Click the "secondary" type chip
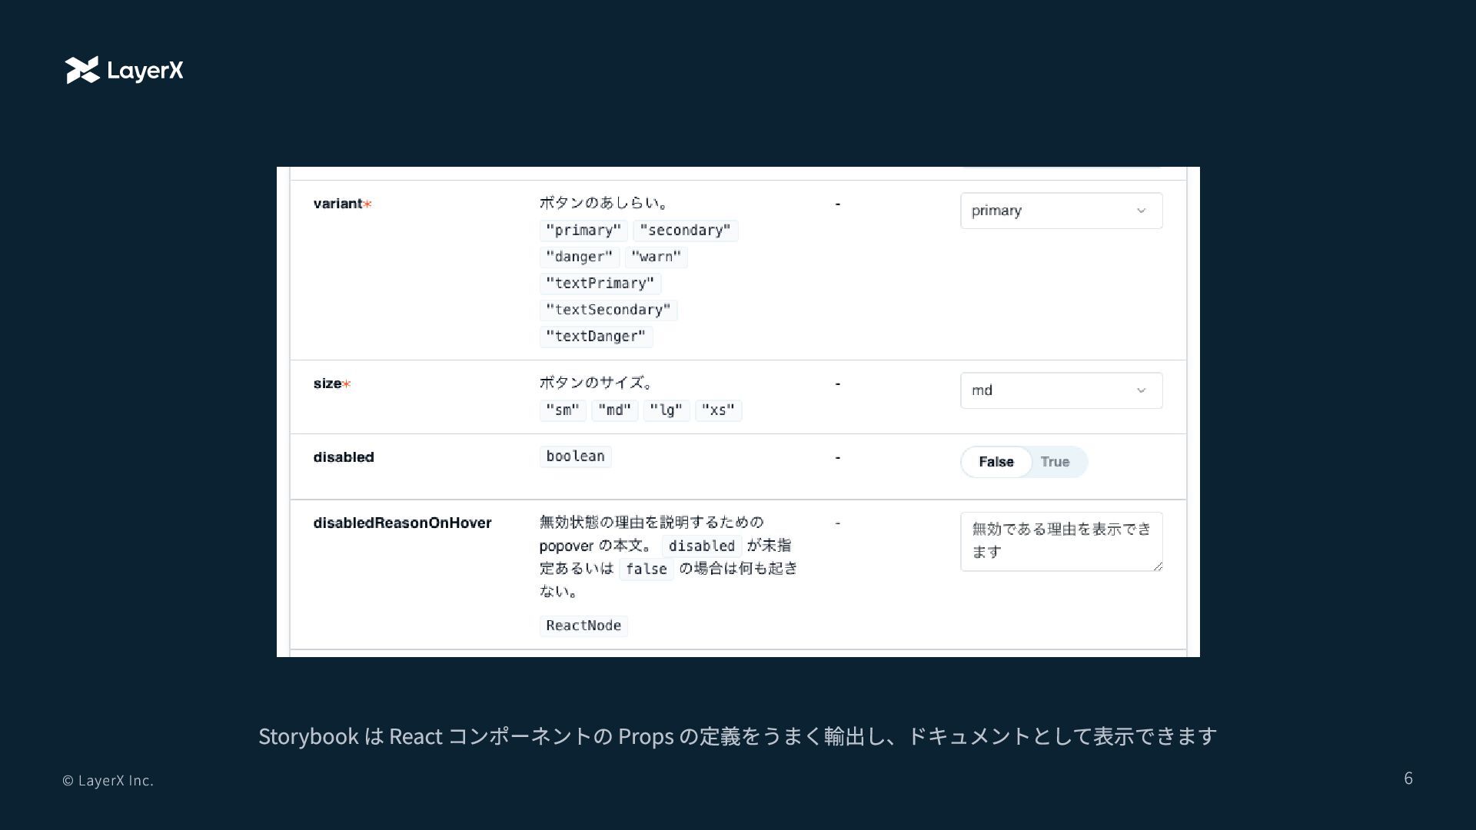This screenshot has height=830, width=1476. coord(685,231)
